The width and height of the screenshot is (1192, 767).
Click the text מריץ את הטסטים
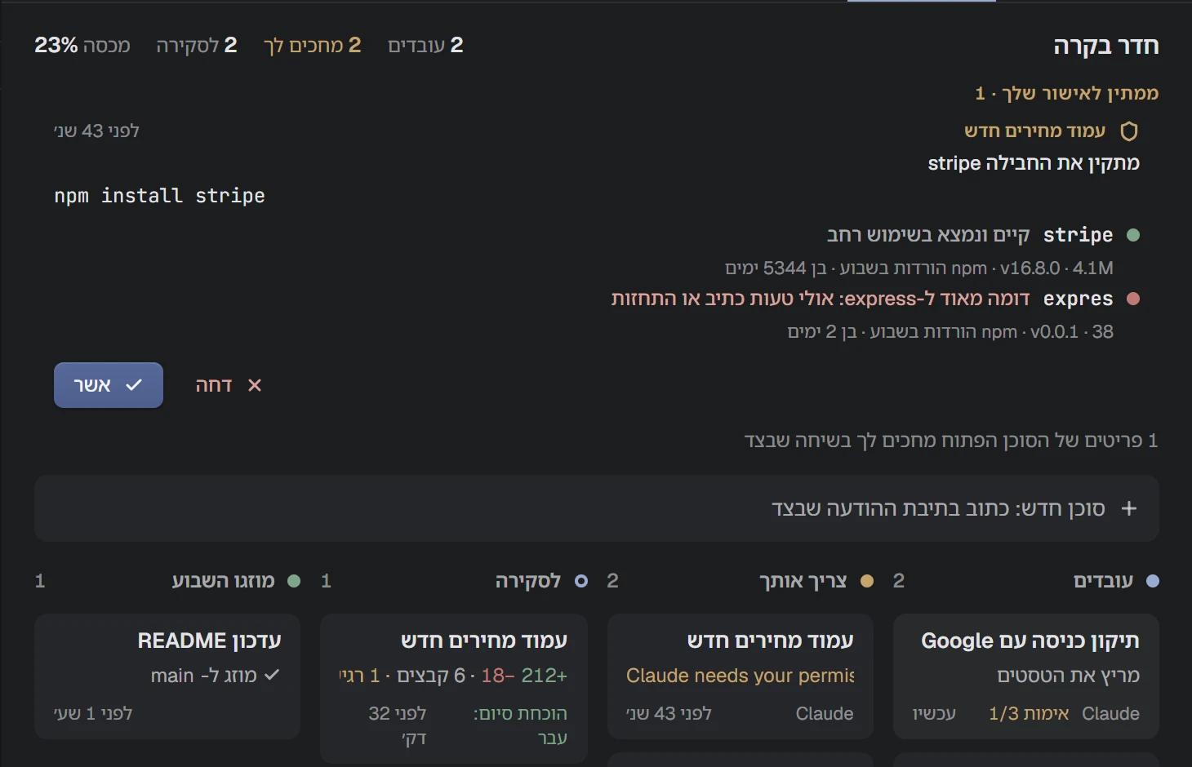click(x=1068, y=676)
